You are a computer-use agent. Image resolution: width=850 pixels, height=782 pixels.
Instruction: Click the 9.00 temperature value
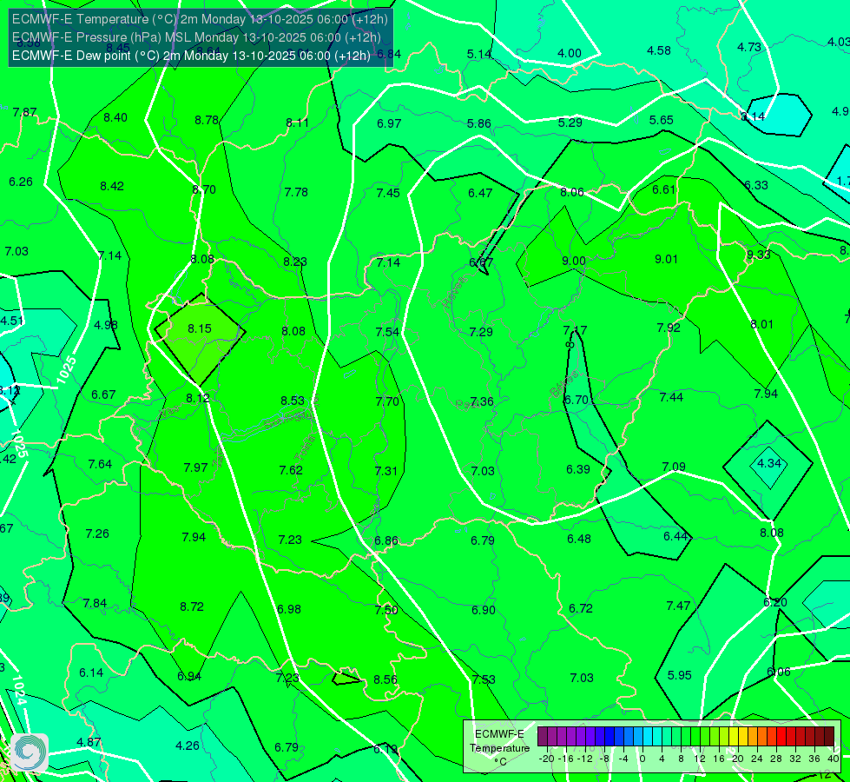[x=574, y=261]
